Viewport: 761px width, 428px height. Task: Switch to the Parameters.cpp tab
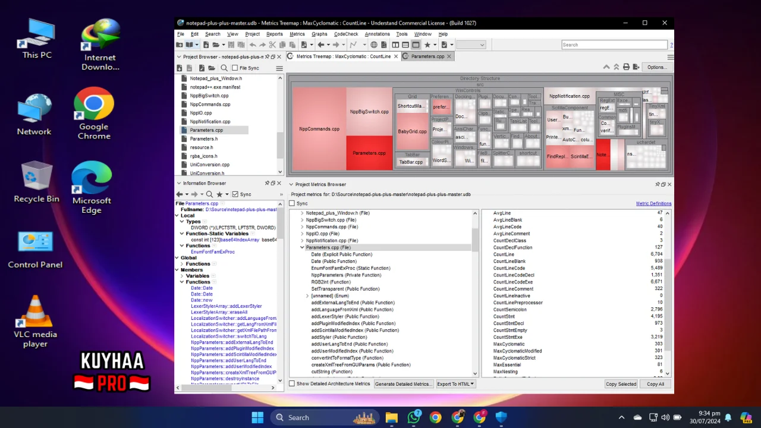click(427, 56)
